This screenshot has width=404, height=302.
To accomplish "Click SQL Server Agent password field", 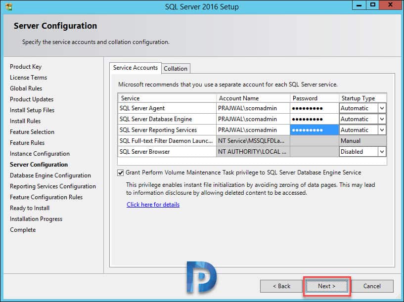I will (x=314, y=108).
